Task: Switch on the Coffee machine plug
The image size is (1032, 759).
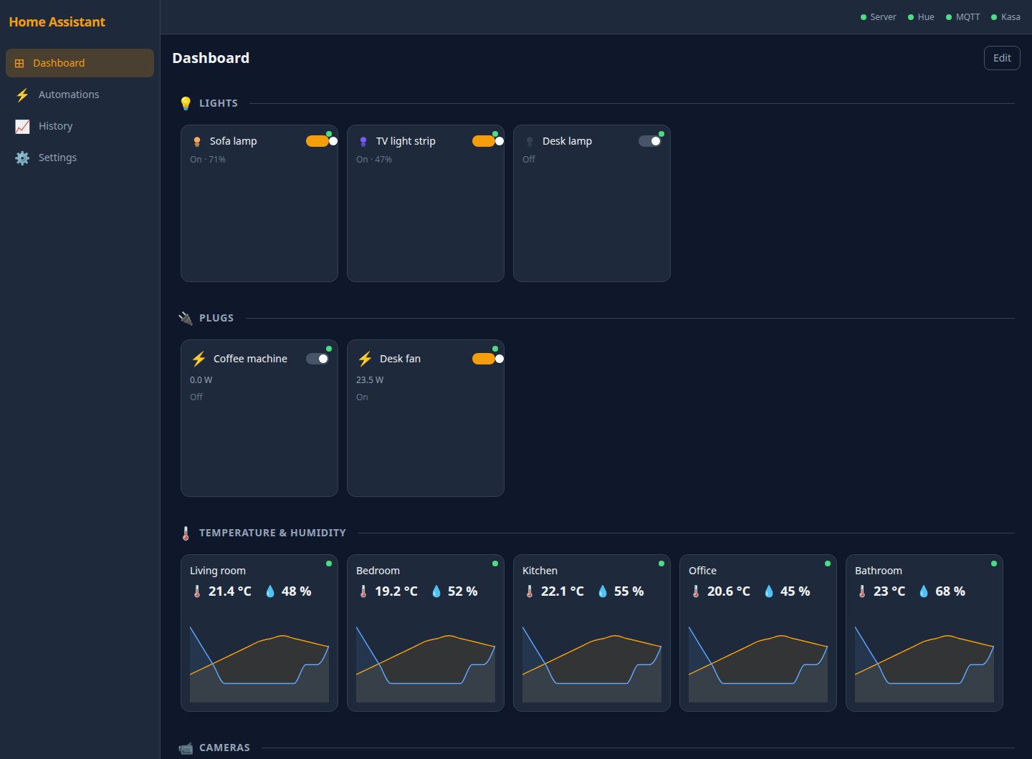Action: pyautogui.click(x=317, y=359)
